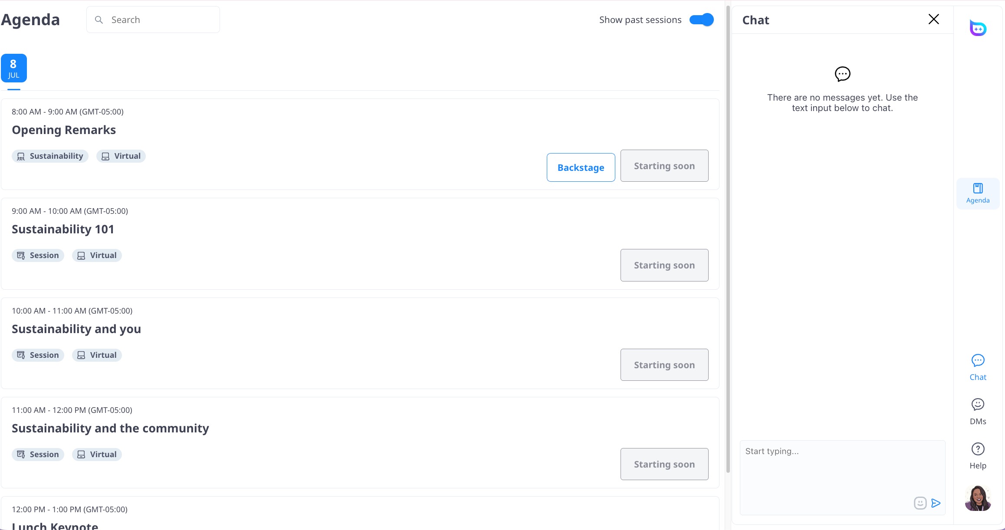The width and height of the screenshot is (1005, 530).
Task: Click Virtual tag on Sustainability and the community
Action: [97, 455]
